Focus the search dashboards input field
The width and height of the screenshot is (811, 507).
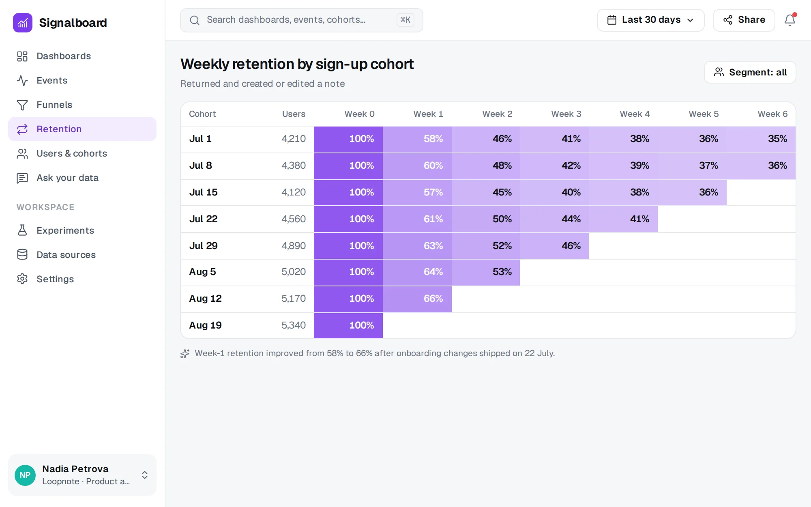tap(302, 20)
